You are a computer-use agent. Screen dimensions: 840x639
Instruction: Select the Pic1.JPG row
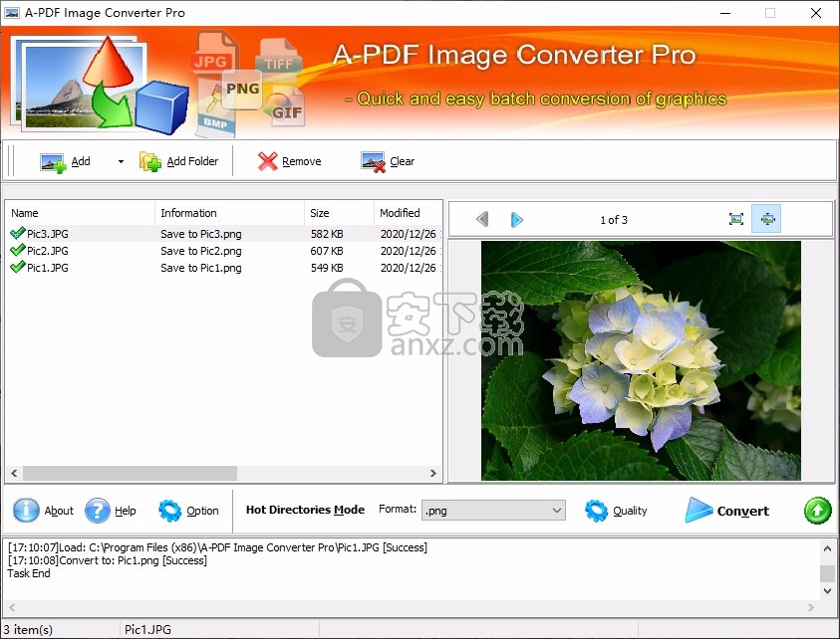[x=224, y=268]
